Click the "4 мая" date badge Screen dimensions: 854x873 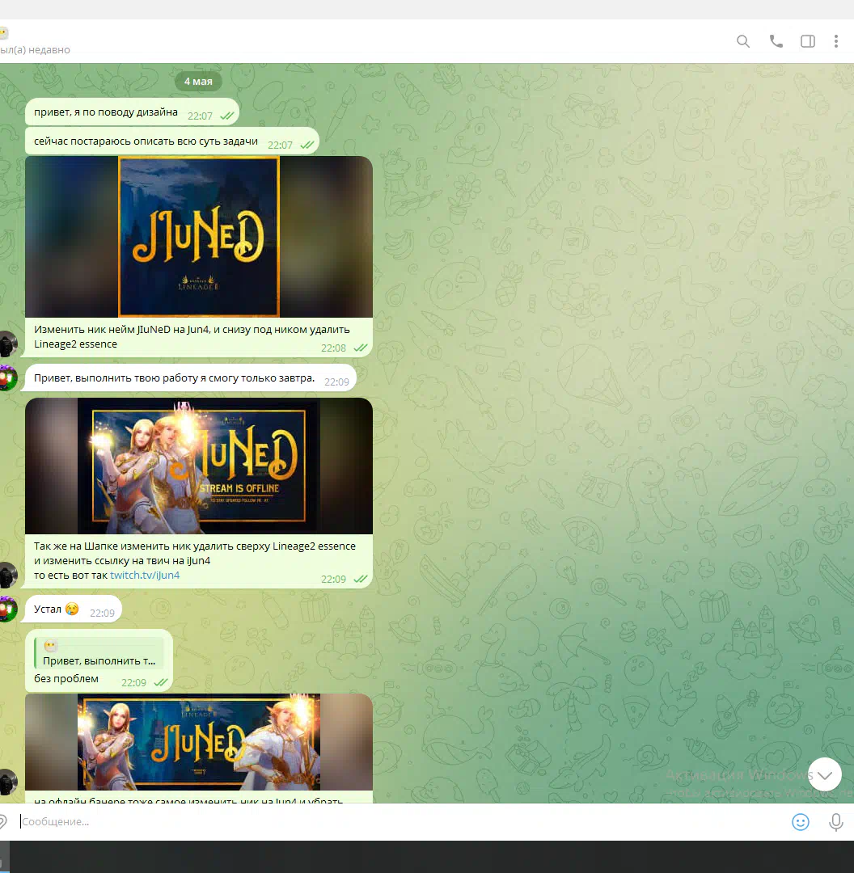click(198, 82)
